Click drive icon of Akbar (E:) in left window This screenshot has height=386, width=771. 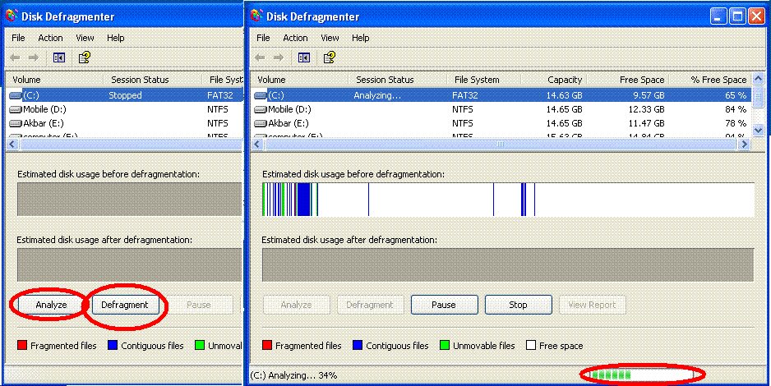click(x=16, y=122)
